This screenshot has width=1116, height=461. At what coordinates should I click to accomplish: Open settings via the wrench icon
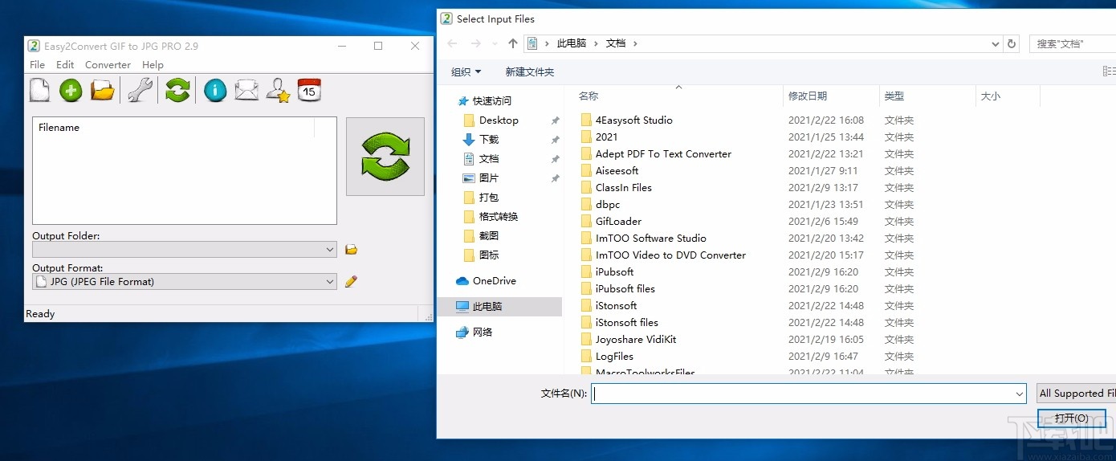[140, 90]
